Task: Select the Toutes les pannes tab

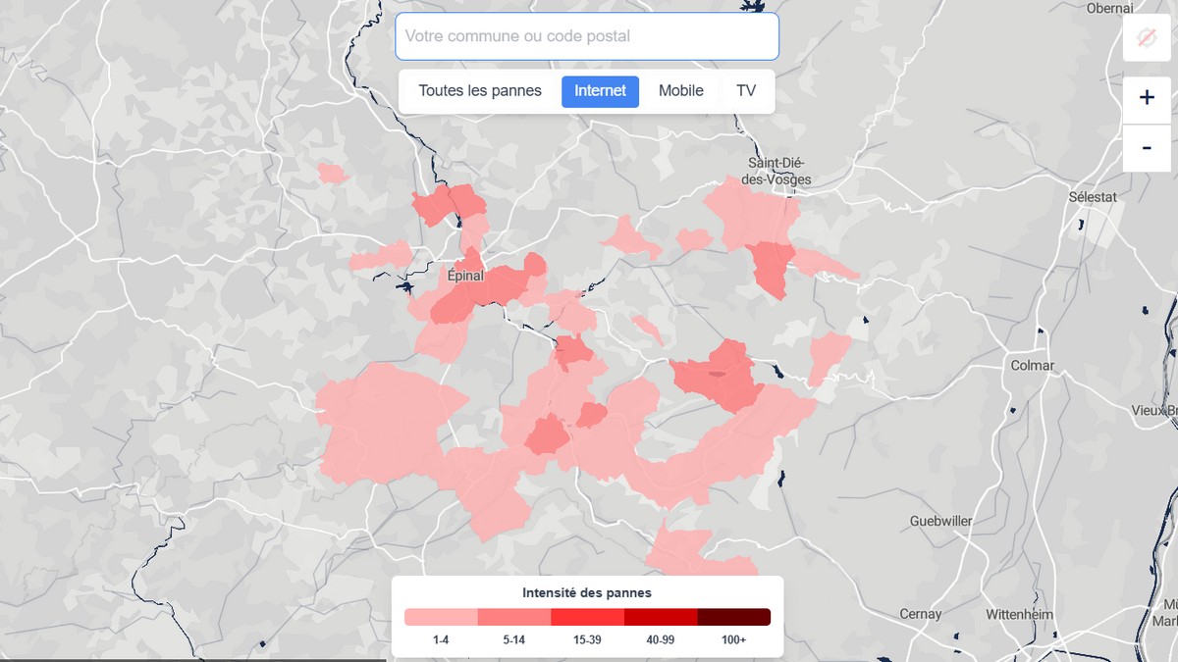Action: point(480,91)
